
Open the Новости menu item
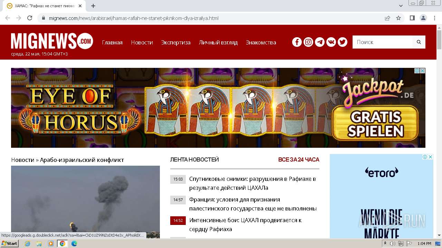pyautogui.click(x=142, y=42)
